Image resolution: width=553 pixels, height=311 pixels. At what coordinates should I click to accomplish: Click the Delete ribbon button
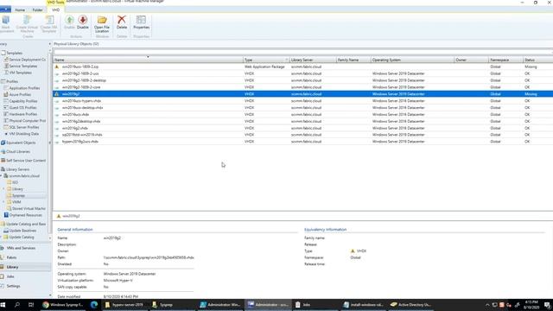[122, 22]
